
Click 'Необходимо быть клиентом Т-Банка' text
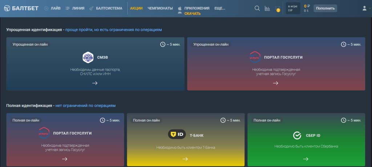186,147
